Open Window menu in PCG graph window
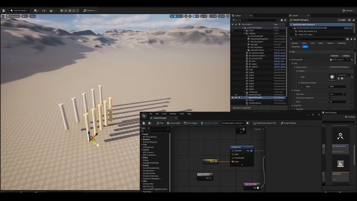This screenshot has width=357, height=201. coord(173,114)
